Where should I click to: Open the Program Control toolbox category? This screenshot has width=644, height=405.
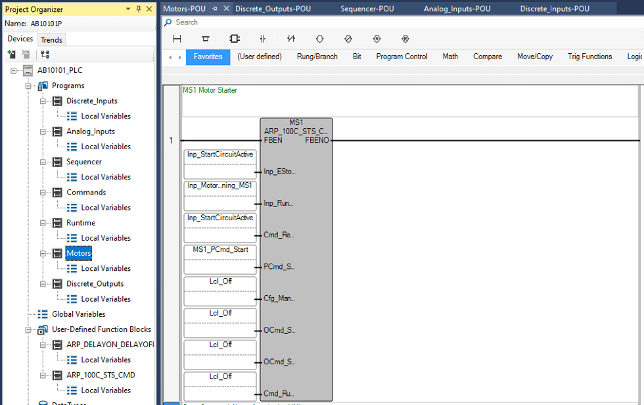tap(402, 57)
